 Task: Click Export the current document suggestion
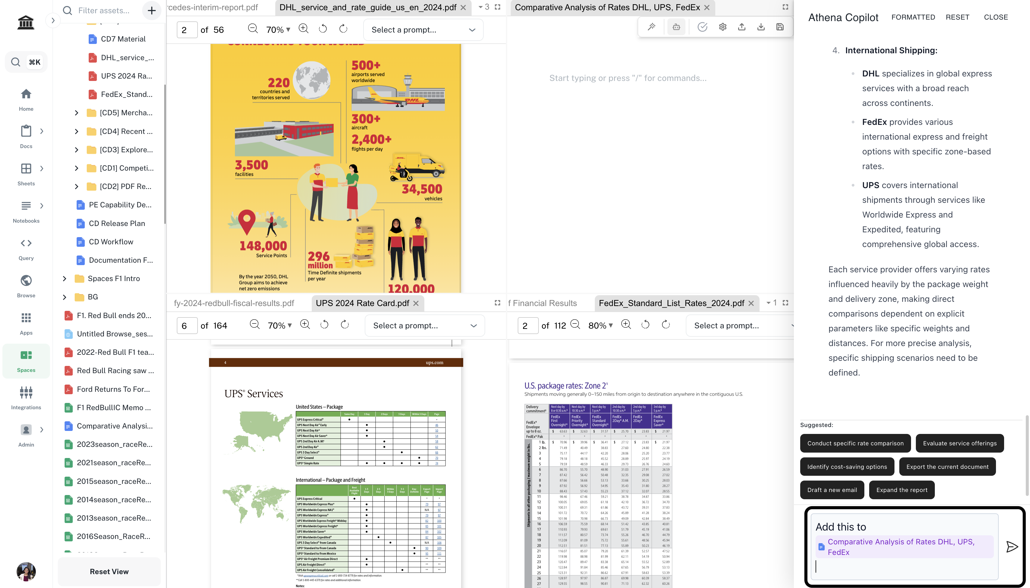947,466
